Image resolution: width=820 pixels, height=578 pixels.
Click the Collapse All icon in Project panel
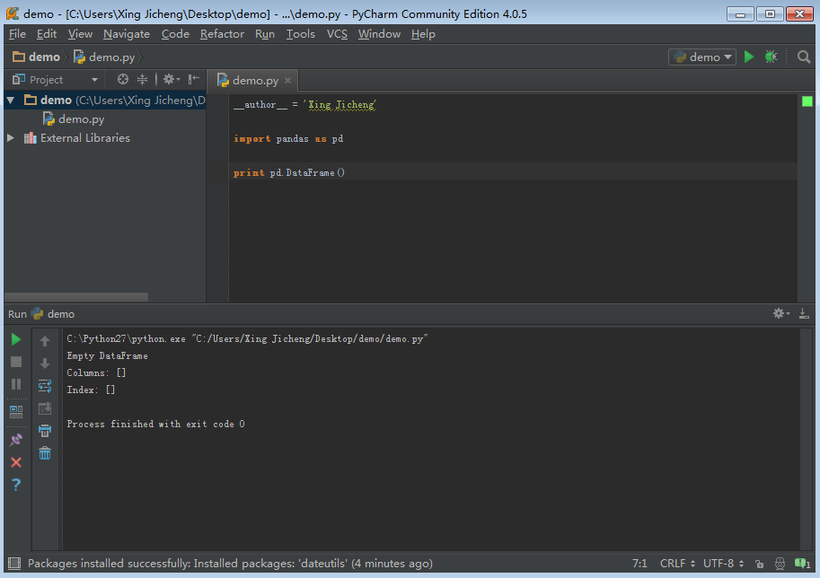coord(142,79)
